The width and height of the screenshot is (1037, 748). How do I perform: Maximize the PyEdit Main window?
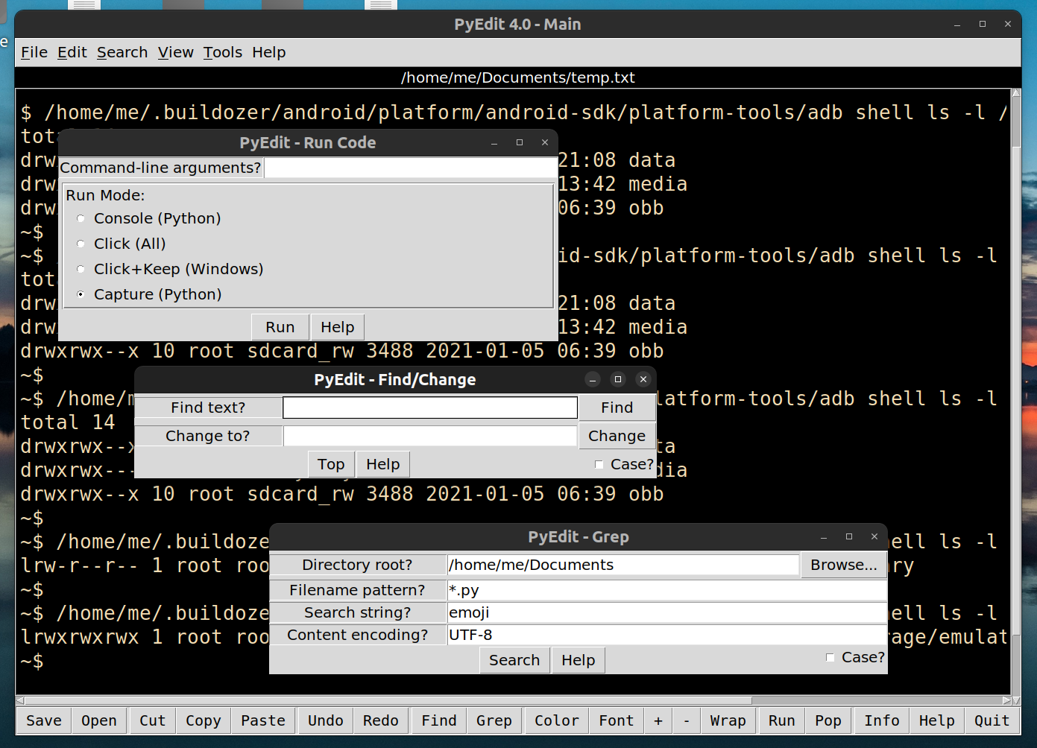click(x=983, y=24)
